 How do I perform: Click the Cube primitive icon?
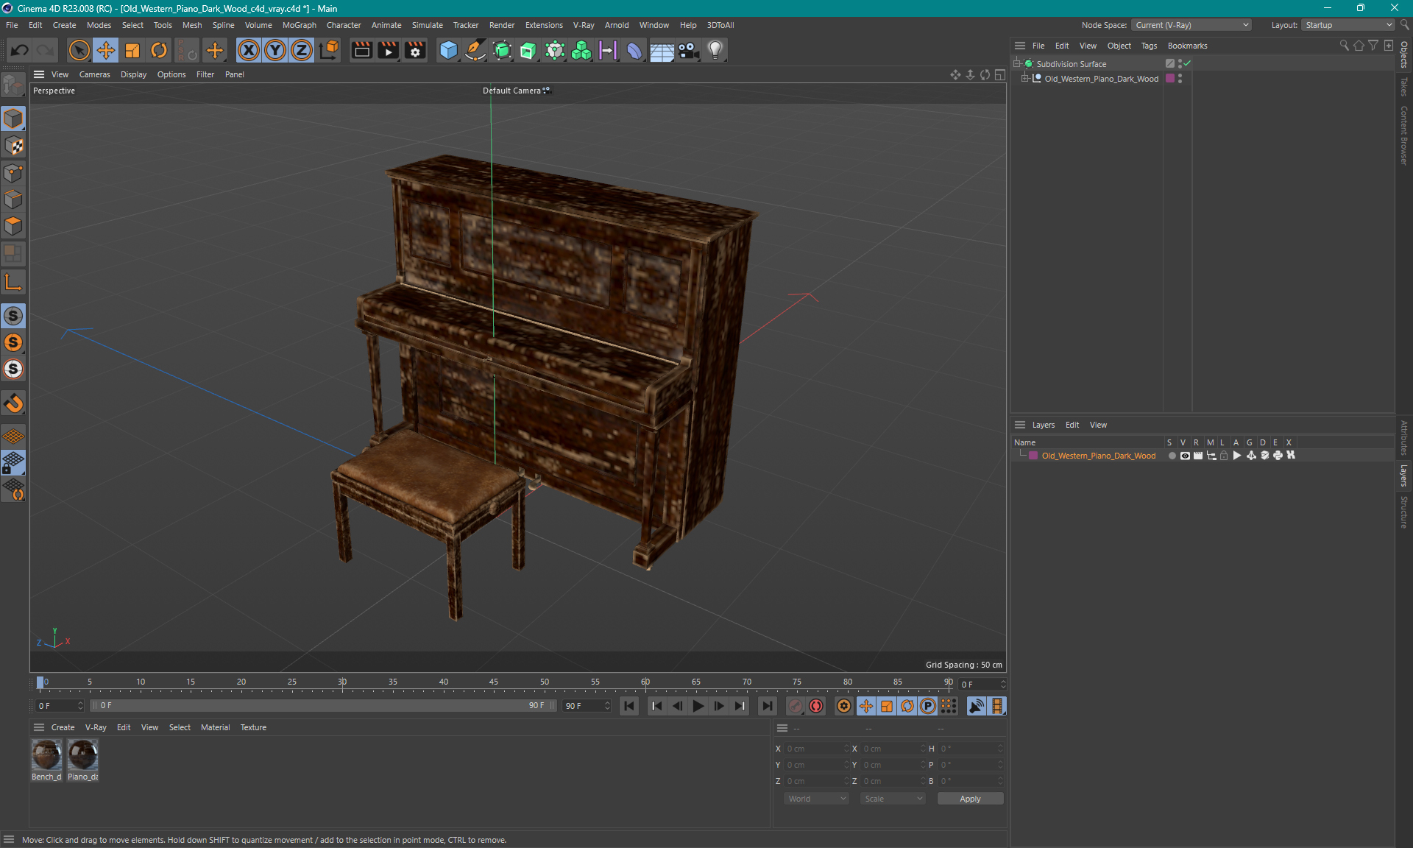[x=448, y=50]
